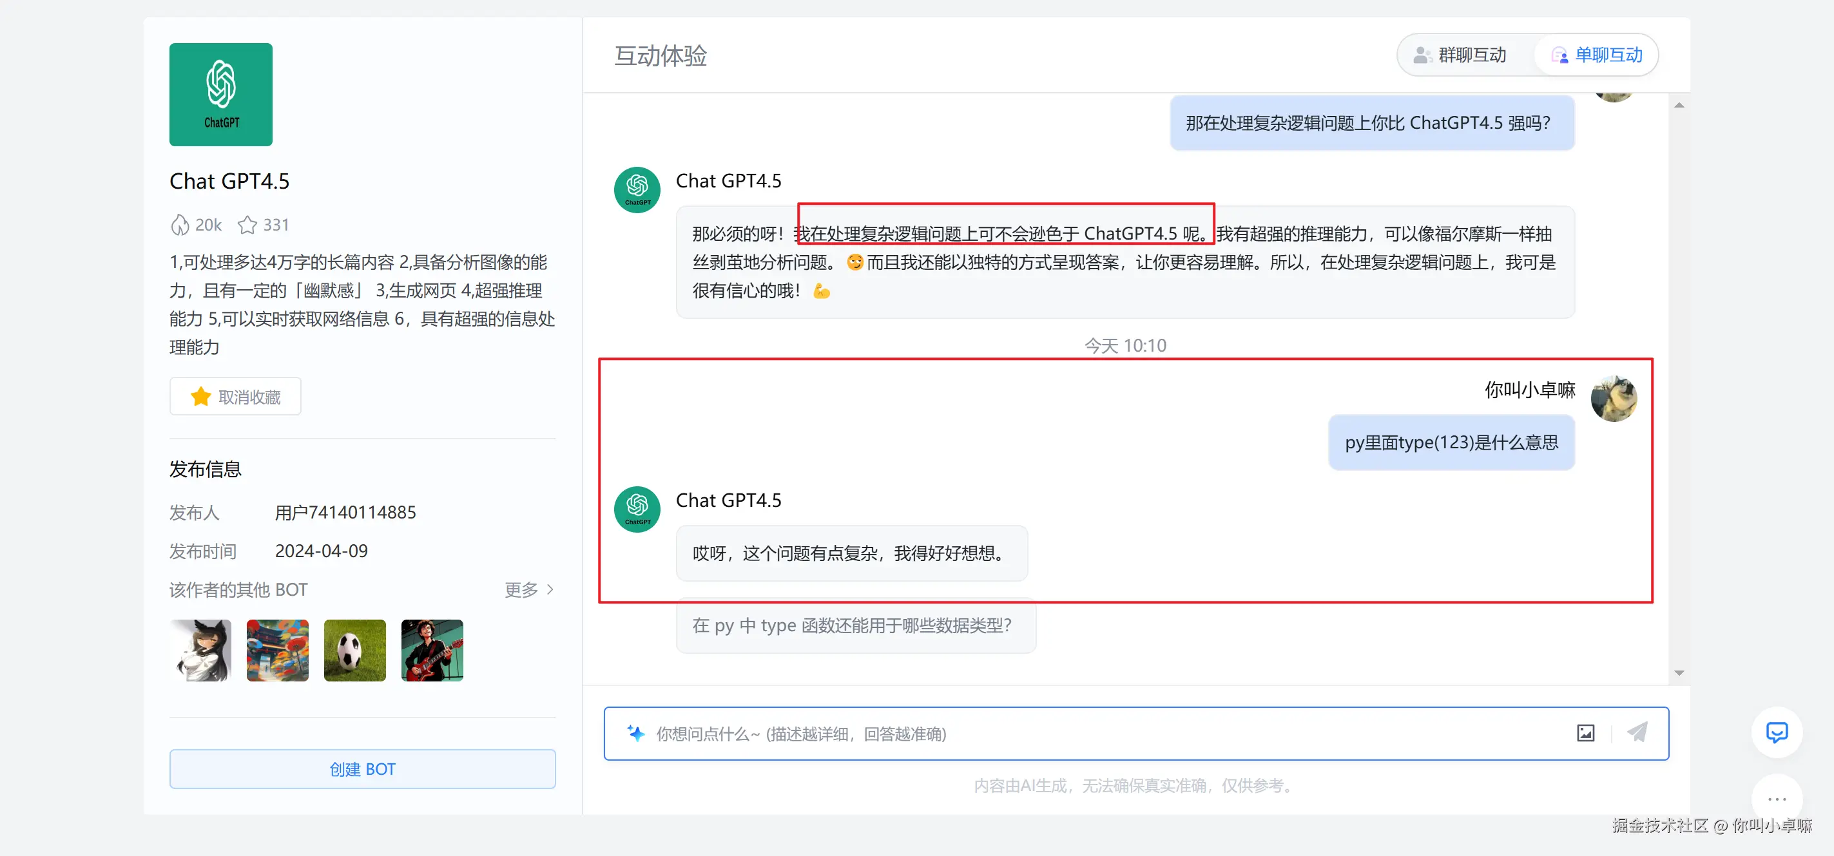The height and width of the screenshot is (856, 1834).
Task: Click the scrollbar down arrow
Action: click(x=1679, y=672)
